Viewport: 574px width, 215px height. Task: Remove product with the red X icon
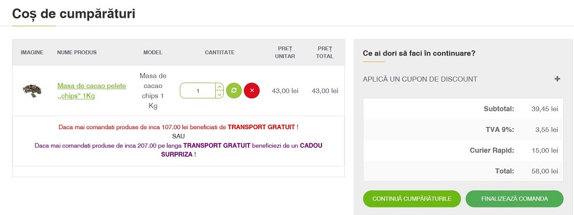(251, 90)
